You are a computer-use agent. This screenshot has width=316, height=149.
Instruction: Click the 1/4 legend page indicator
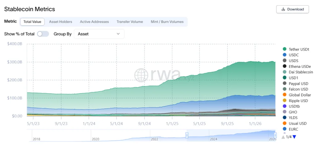(289, 137)
